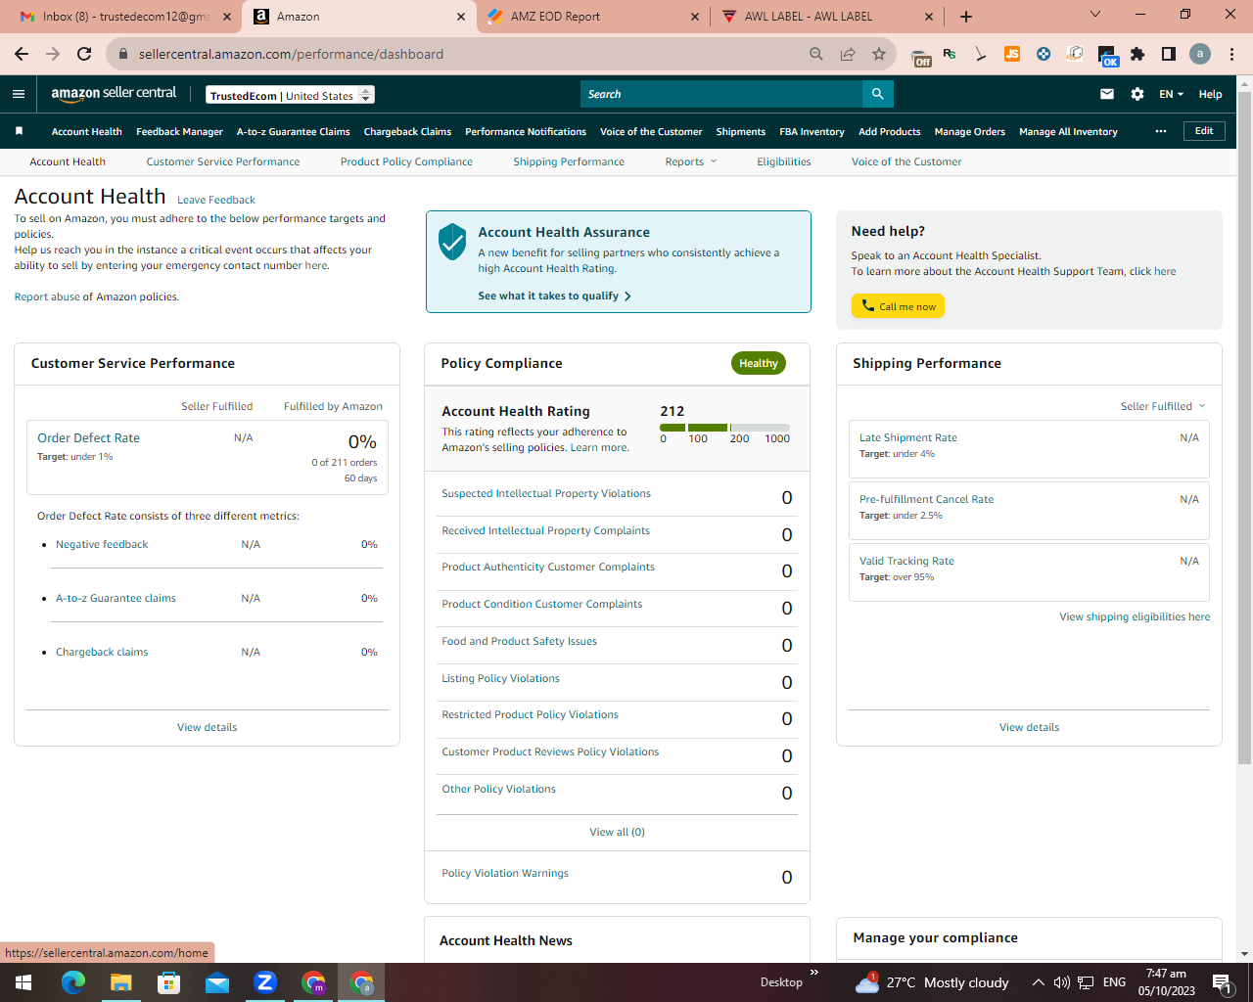The image size is (1253, 1002).
Task: Click the Account Health Rating progress bar
Action: click(724, 428)
